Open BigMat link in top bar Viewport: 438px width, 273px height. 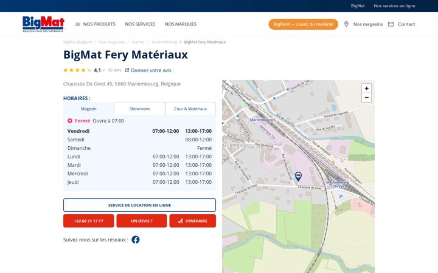click(x=358, y=6)
